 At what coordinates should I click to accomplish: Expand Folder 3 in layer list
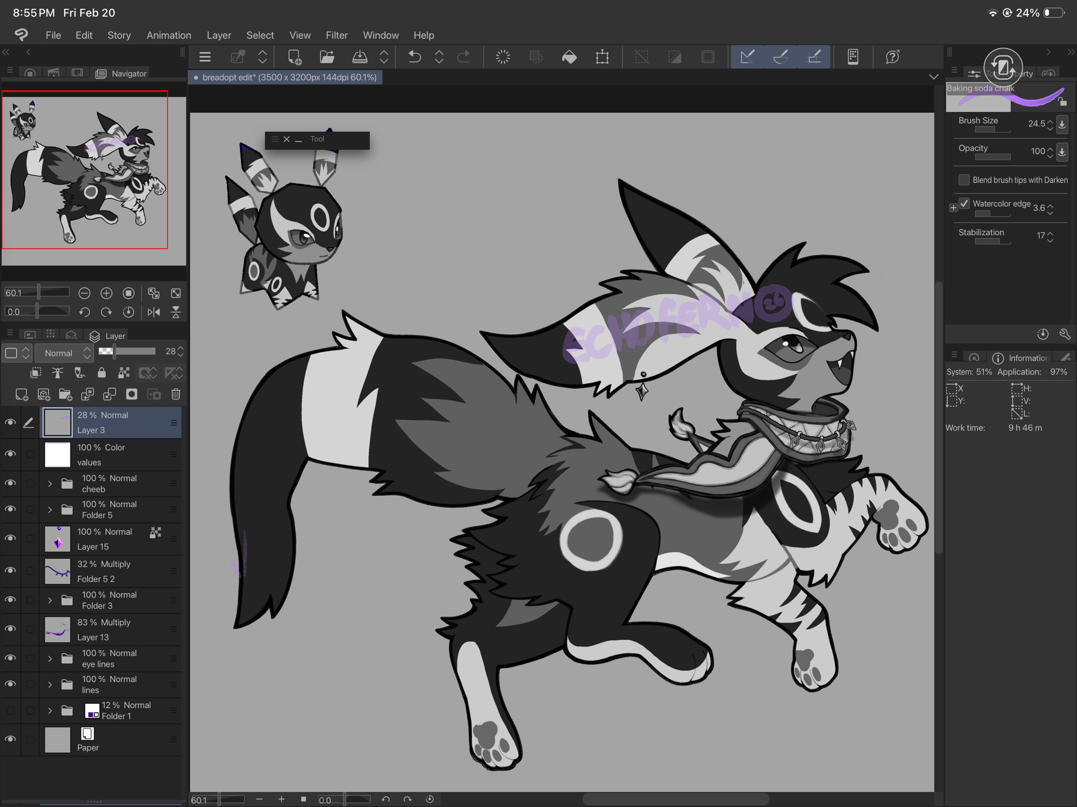coord(50,600)
